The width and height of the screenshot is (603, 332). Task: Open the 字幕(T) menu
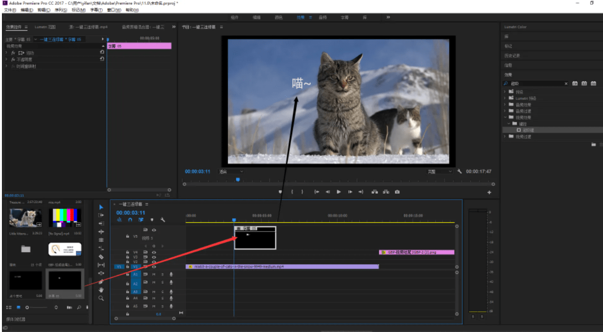pyautogui.click(x=97, y=10)
